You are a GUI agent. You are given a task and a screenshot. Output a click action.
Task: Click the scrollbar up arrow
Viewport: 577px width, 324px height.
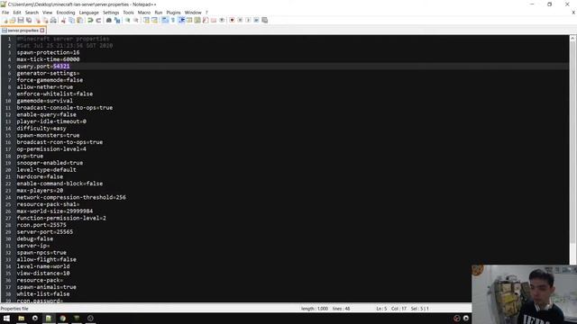573,38
